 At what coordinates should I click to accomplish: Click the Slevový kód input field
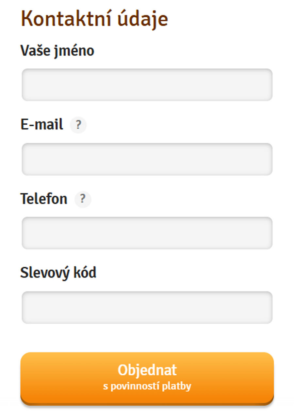pos(147,307)
